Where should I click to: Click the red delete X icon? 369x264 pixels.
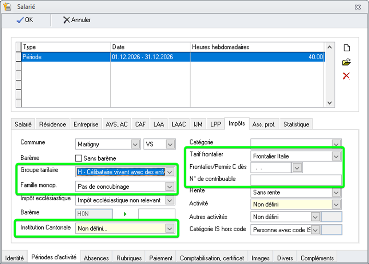click(346, 76)
